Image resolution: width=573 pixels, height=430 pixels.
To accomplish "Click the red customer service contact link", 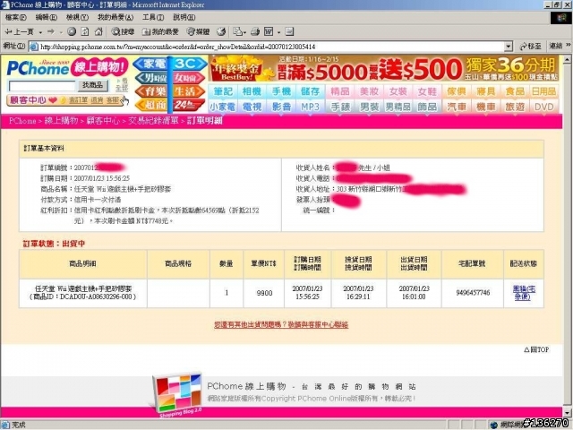I will 281,324.
